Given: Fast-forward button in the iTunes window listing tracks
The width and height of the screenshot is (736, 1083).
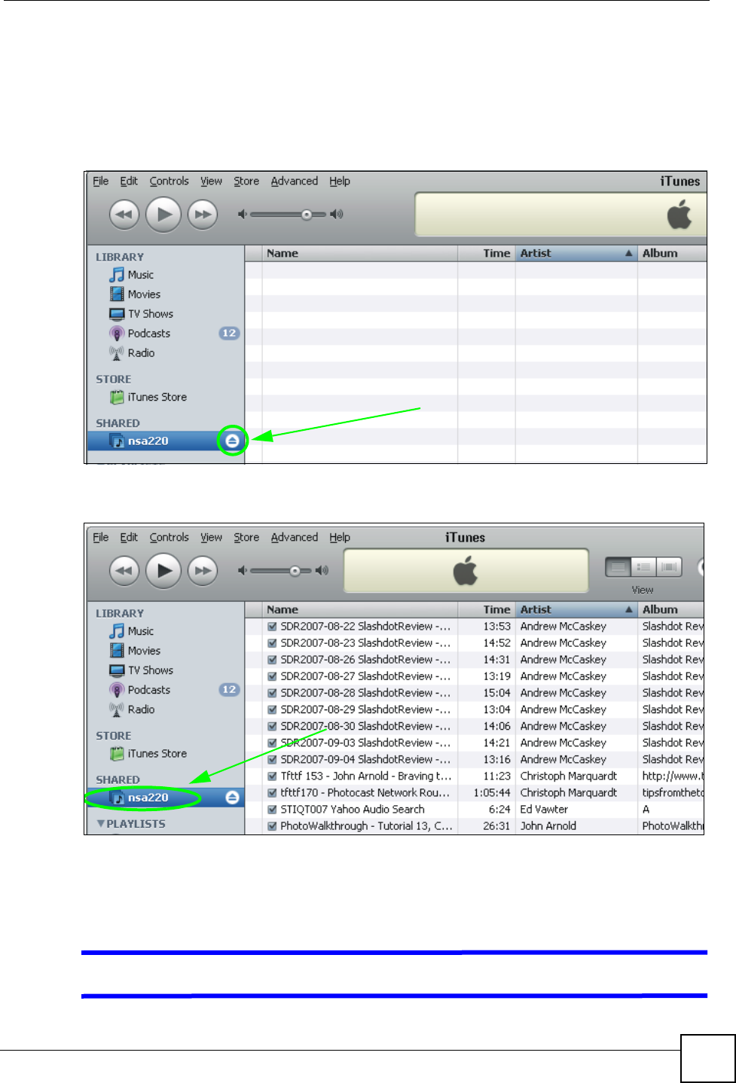Looking at the screenshot, I should tap(203, 571).
